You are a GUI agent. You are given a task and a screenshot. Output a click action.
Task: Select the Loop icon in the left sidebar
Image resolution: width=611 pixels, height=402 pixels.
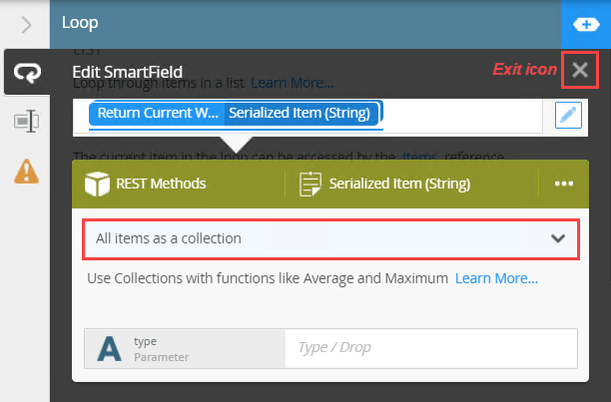coord(24,72)
